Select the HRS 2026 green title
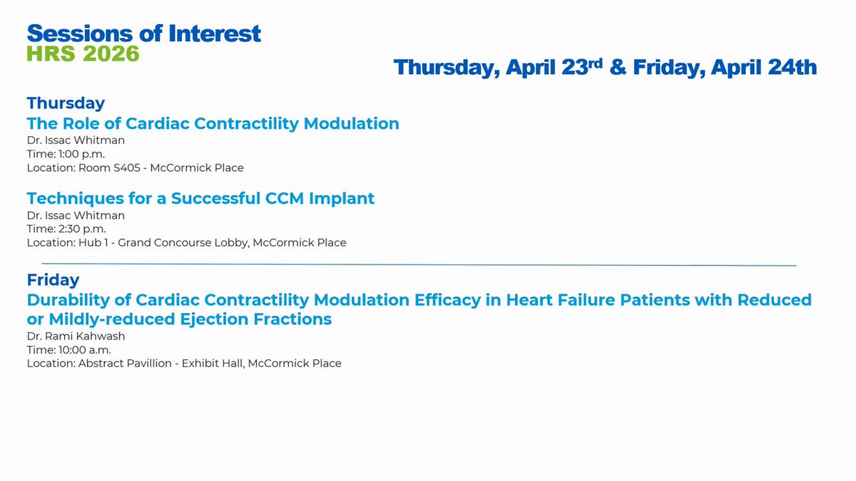This screenshot has height=481, width=856. coord(83,53)
